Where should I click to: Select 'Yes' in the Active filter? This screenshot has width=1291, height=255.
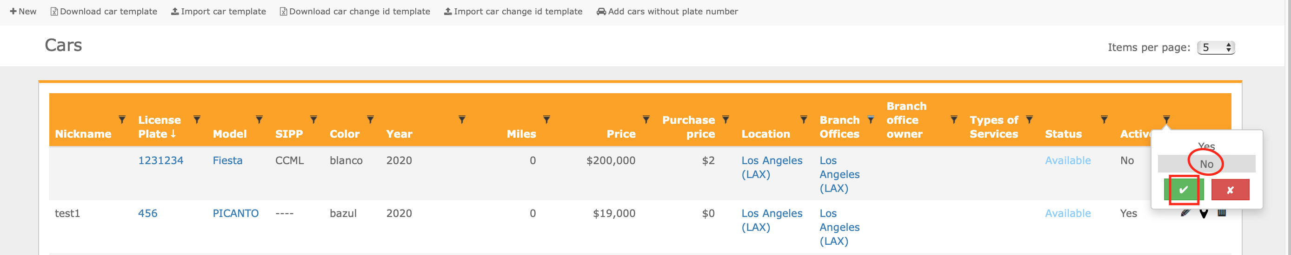(x=1206, y=147)
